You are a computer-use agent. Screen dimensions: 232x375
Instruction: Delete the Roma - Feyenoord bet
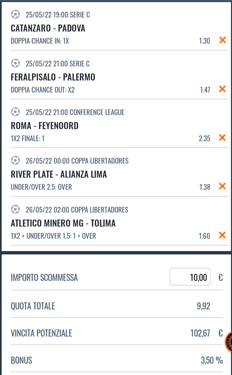point(222,138)
